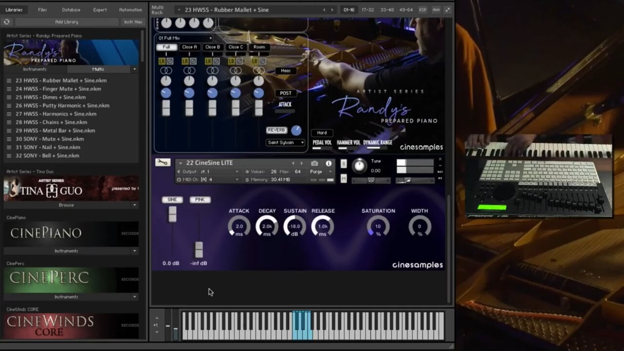The height and width of the screenshot is (351, 624).
Task: Click the camera snapshot icon in CineSine header
Action: (x=315, y=163)
